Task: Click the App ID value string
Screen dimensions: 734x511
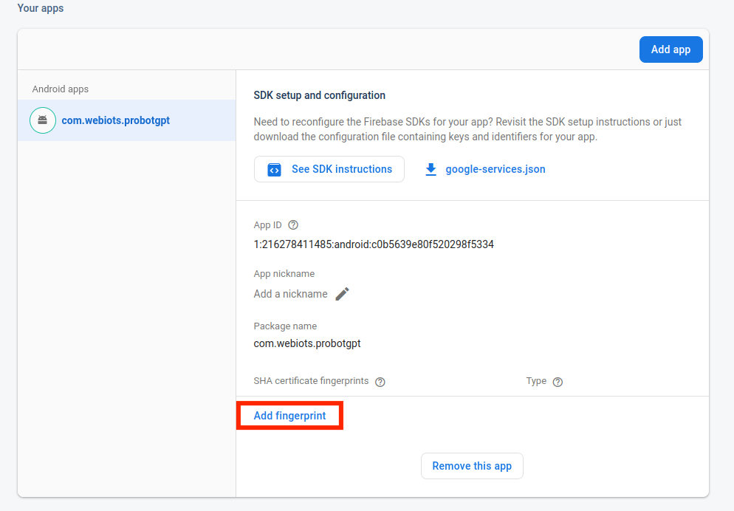Action: coord(374,244)
